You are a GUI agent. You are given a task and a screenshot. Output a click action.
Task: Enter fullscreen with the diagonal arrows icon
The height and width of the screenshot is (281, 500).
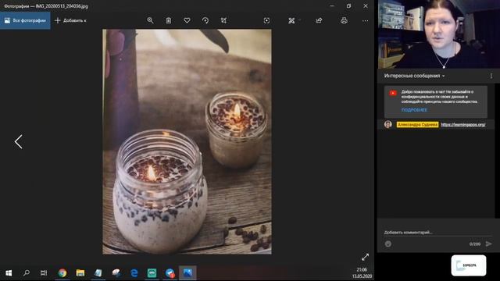pyautogui.click(x=366, y=257)
